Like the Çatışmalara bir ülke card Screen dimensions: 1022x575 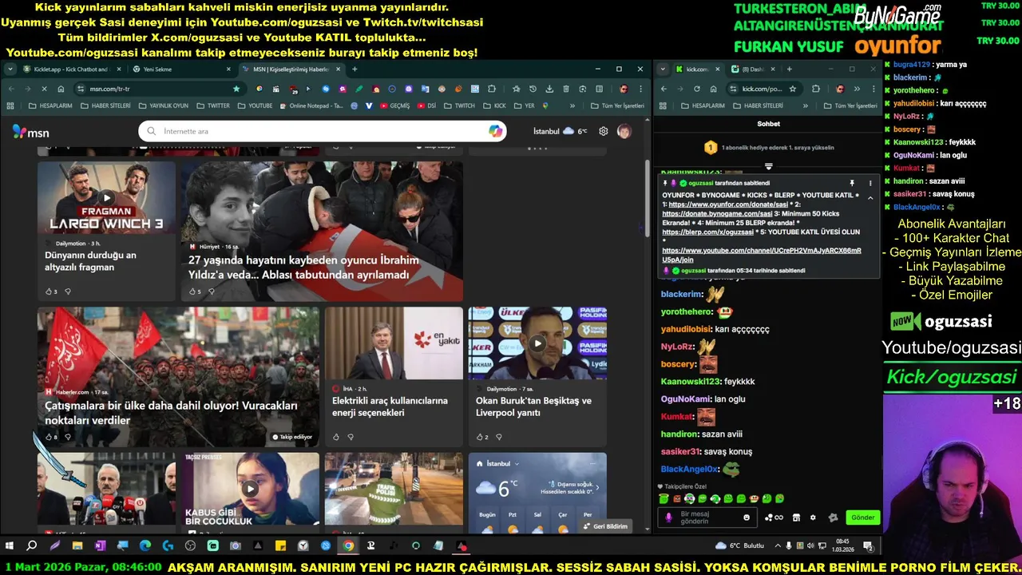click(49, 437)
